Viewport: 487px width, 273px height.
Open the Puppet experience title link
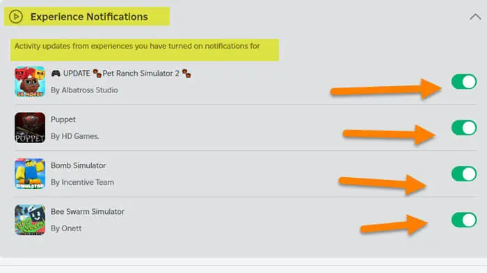63,119
